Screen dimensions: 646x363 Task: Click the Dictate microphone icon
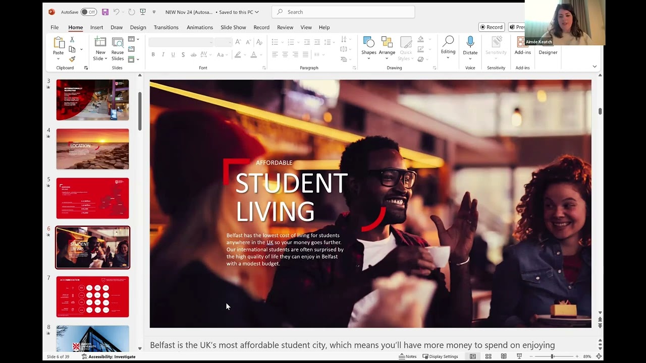point(470,42)
